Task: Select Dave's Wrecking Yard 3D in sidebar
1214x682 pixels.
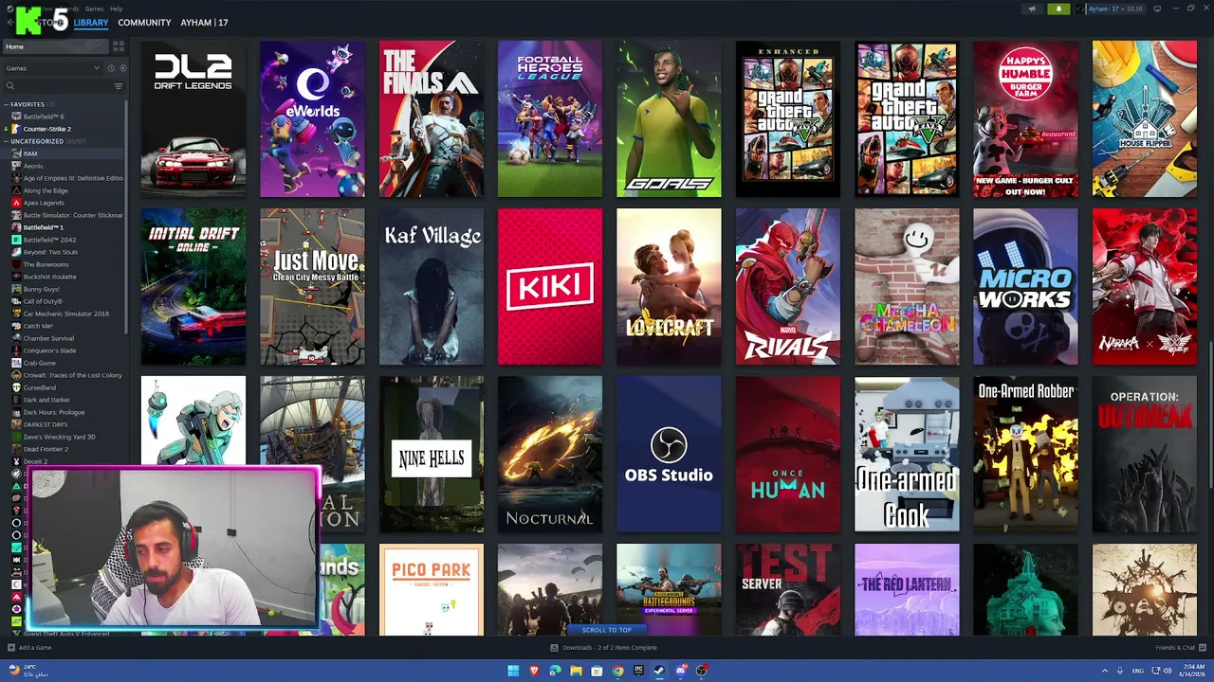Action: click(x=59, y=437)
